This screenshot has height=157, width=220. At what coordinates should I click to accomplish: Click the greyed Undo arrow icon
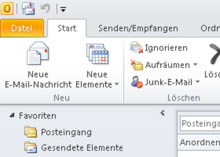point(45,9)
